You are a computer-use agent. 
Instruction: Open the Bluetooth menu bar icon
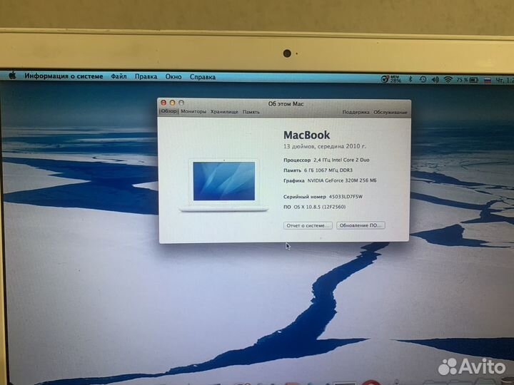coord(410,79)
